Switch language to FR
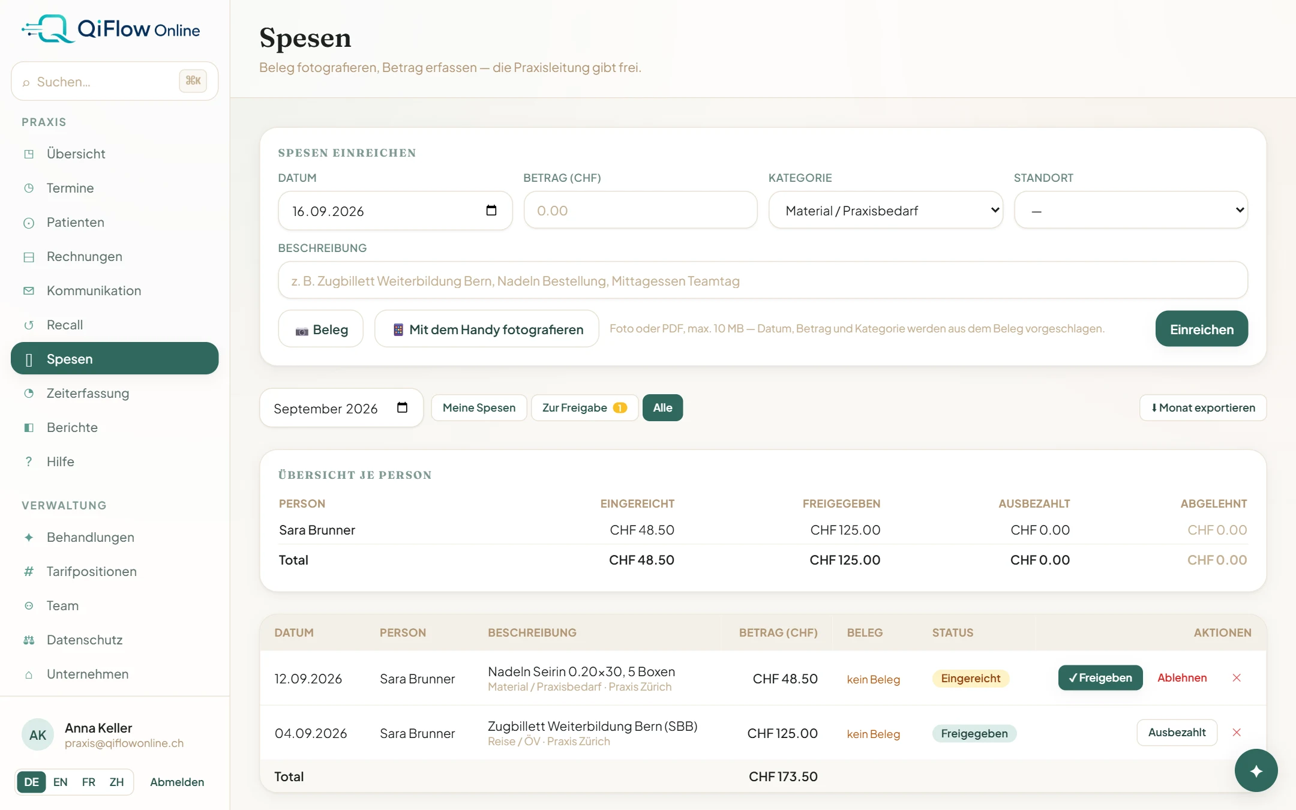The height and width of the screenshot is (810, 1296). point(89,782)
